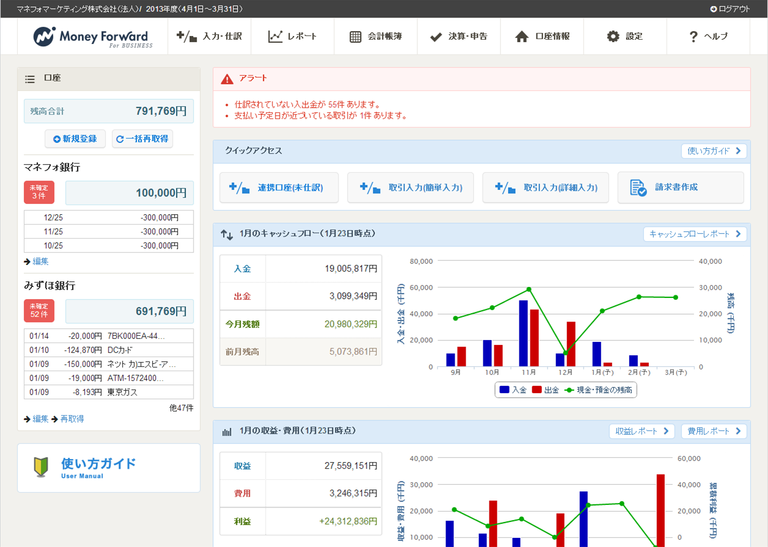This screenshot has height=547, width=768.
Task: Click the red alert warning triangle icon
Action: (x=227, y=79)
